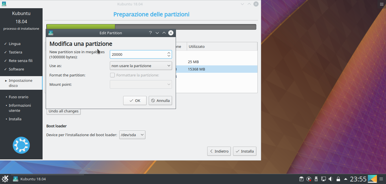This screenshot has height=184, width=386.
Task: Click the 'Informazioni utente' sidebar step
Action: [x=20, y=108]
